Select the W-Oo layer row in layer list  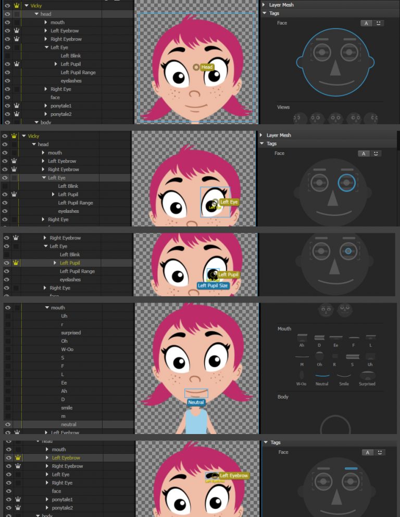[x=67, y=350]
